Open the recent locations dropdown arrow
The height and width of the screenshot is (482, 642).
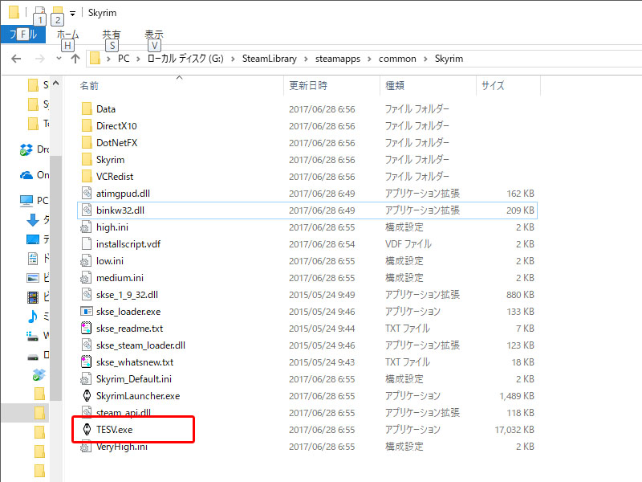(59, 59)
